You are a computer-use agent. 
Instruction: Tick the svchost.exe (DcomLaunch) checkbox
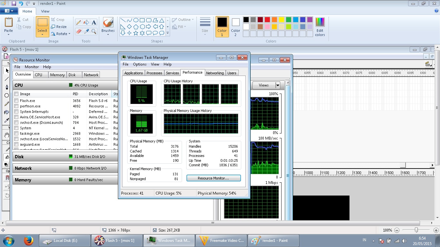coord(16,123)
